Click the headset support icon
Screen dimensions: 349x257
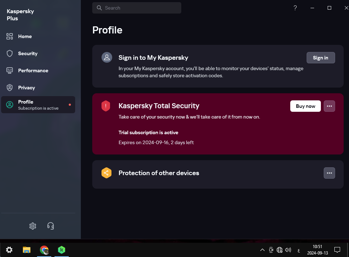point(51,226)
